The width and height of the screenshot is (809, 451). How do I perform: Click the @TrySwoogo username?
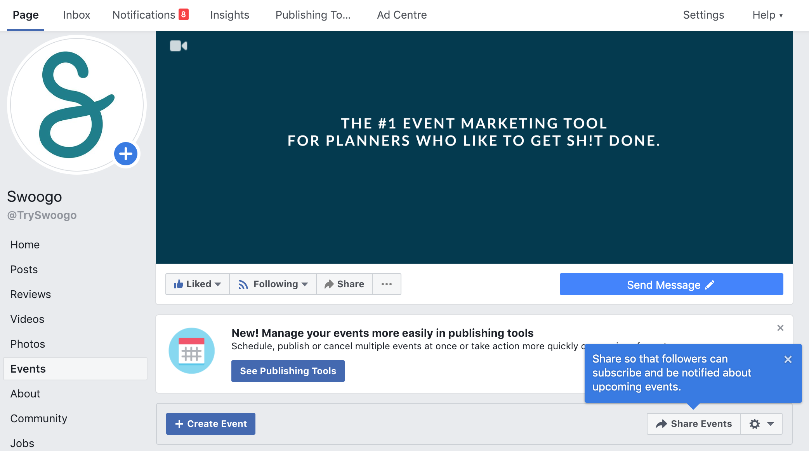[42, 215]
